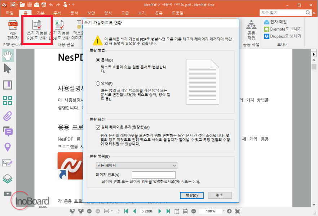Send to Evernote
The image size is (318, 216).
click(x=283, y=29)
